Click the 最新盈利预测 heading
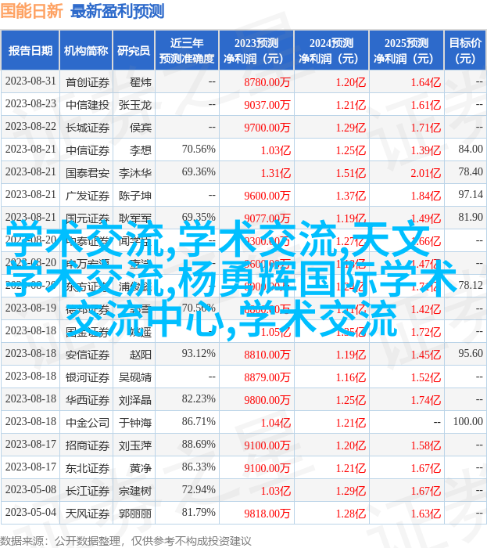The height and width of the screenshot is (548, 487). pos(117,12)
